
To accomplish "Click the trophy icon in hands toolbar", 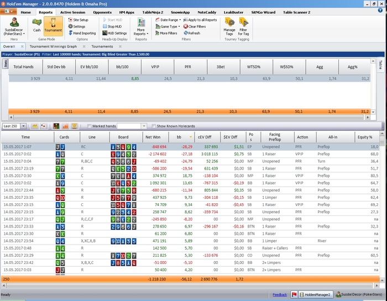I will click(x=74, y=126).
